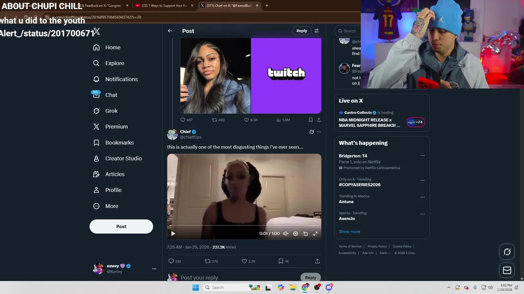Open Premium in sidebar
The image size is (524, 294).
pyautogui.click(x=111, y=127)
